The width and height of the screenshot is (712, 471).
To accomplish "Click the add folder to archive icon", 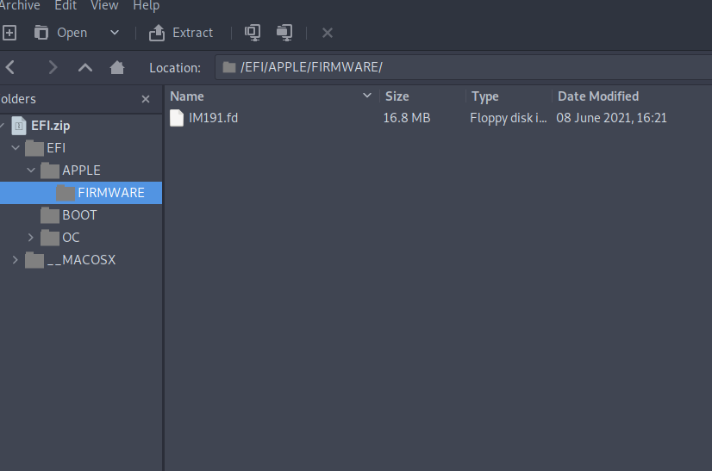I will [x=284, y=33].
